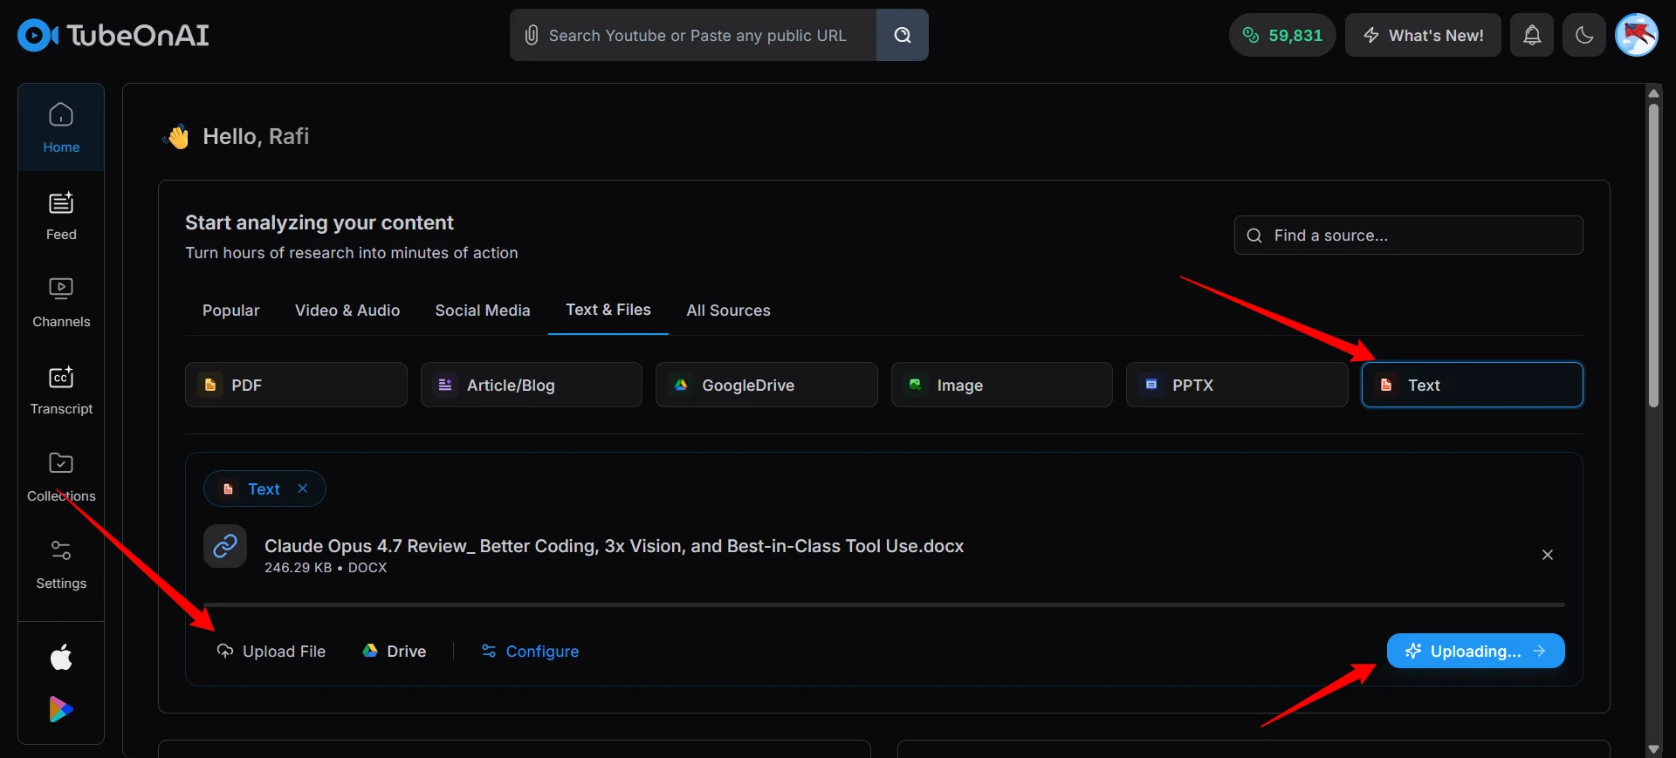1676x758 pixels.
Task: Remove the Text chip with its X
Action: coord(303,488)
